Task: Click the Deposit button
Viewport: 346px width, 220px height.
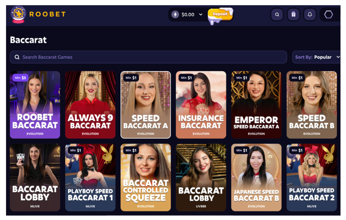Action: coord(220,15)
